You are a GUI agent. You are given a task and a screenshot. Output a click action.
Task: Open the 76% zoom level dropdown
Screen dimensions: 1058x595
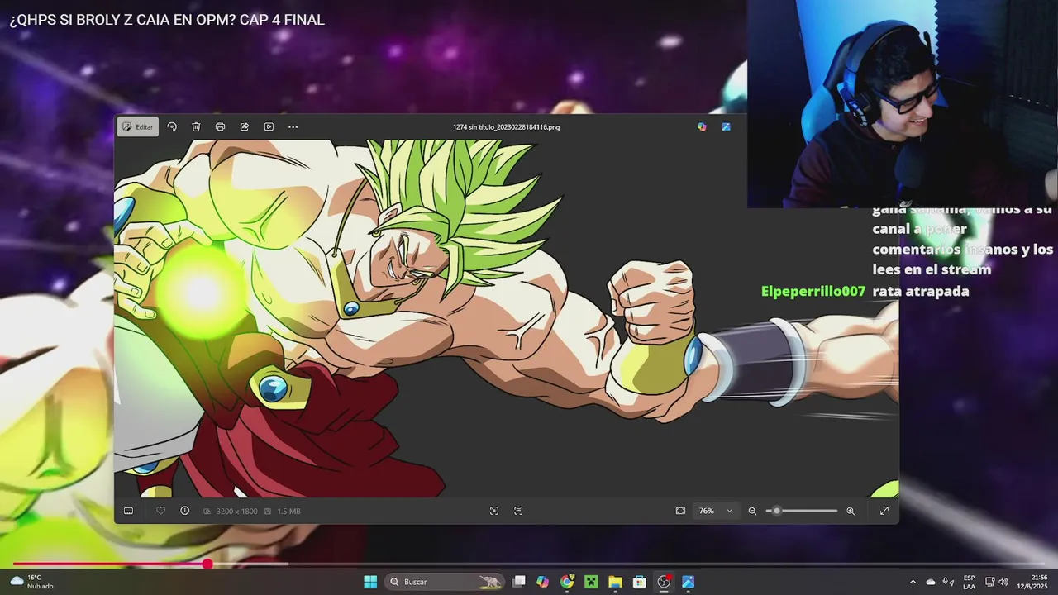click(x=716, y=511)
